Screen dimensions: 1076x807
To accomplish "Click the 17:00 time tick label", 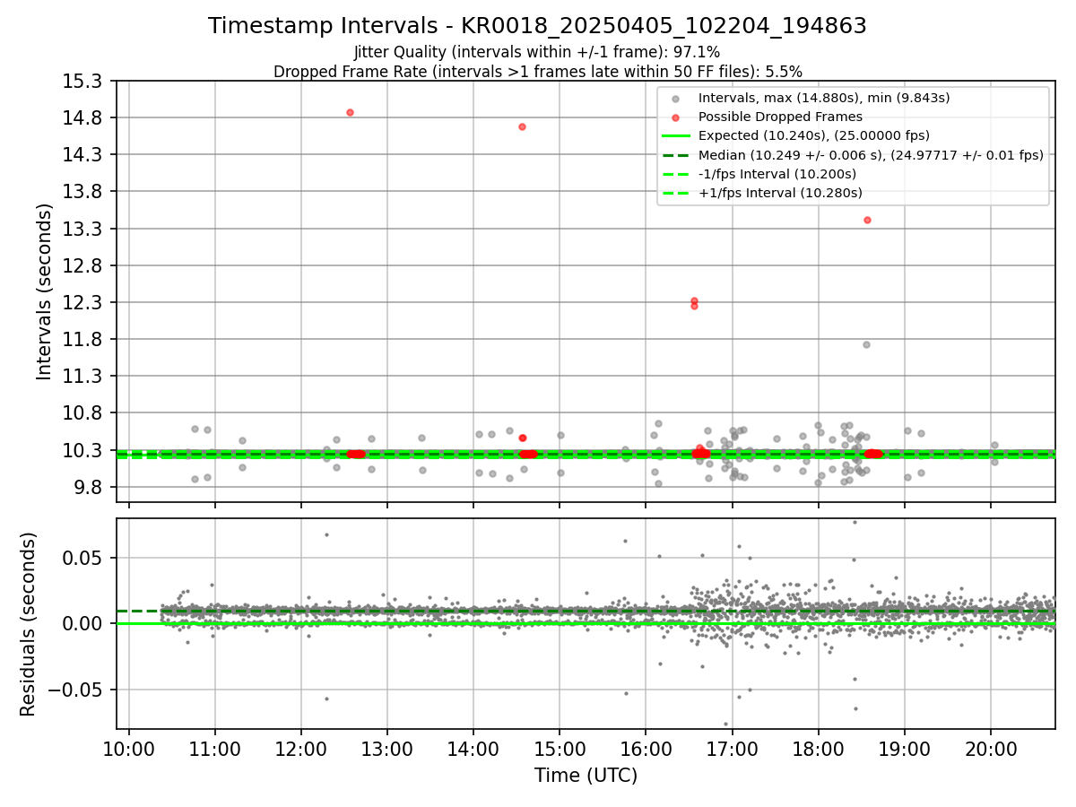I will click(732, 751).
